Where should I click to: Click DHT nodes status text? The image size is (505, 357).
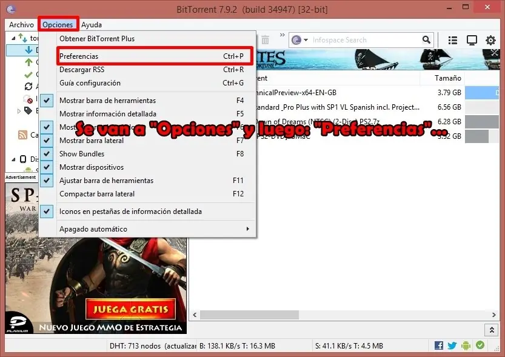click(x=153, y=346)
